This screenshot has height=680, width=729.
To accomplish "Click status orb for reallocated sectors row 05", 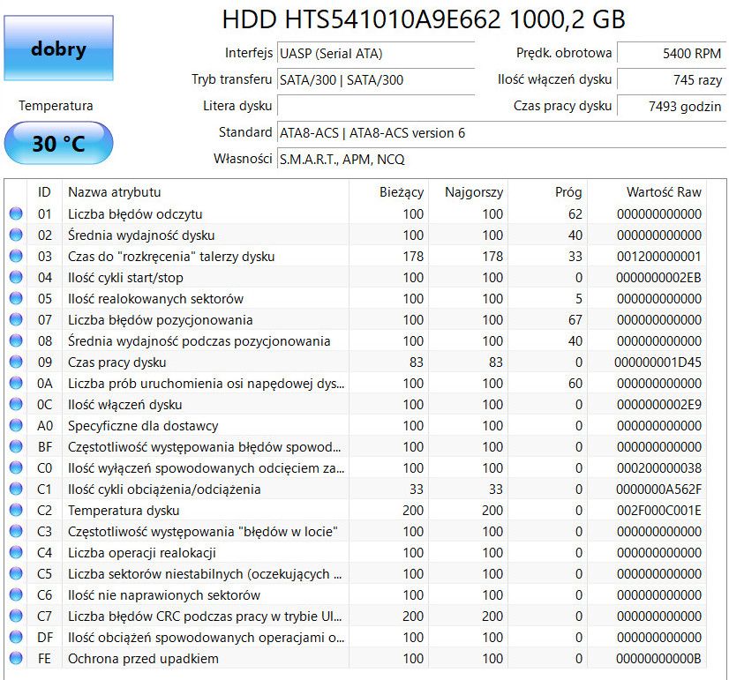I will pos(16,298).
